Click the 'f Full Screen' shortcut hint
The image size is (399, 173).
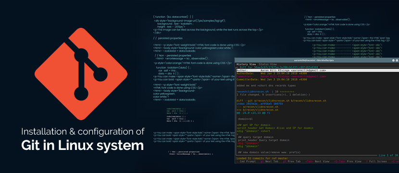[376, 161]
